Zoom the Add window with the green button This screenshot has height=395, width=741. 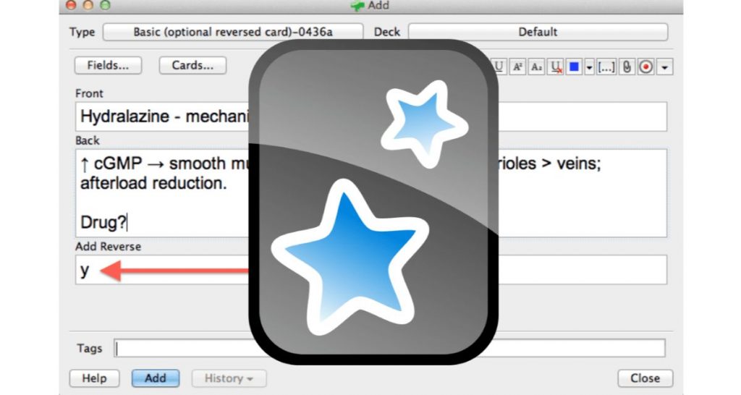[106, 5]
